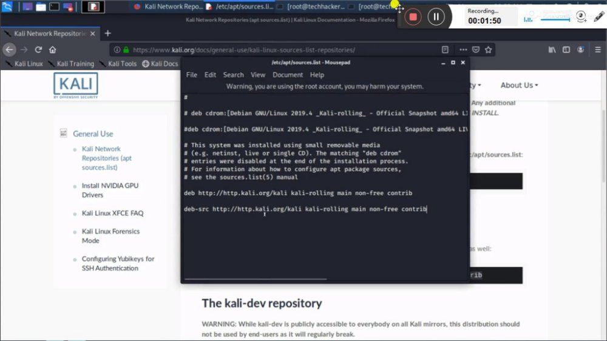The image size is (607, 341).
Task: Launch the terminal emulator from the panel
Action: (54, 7)
